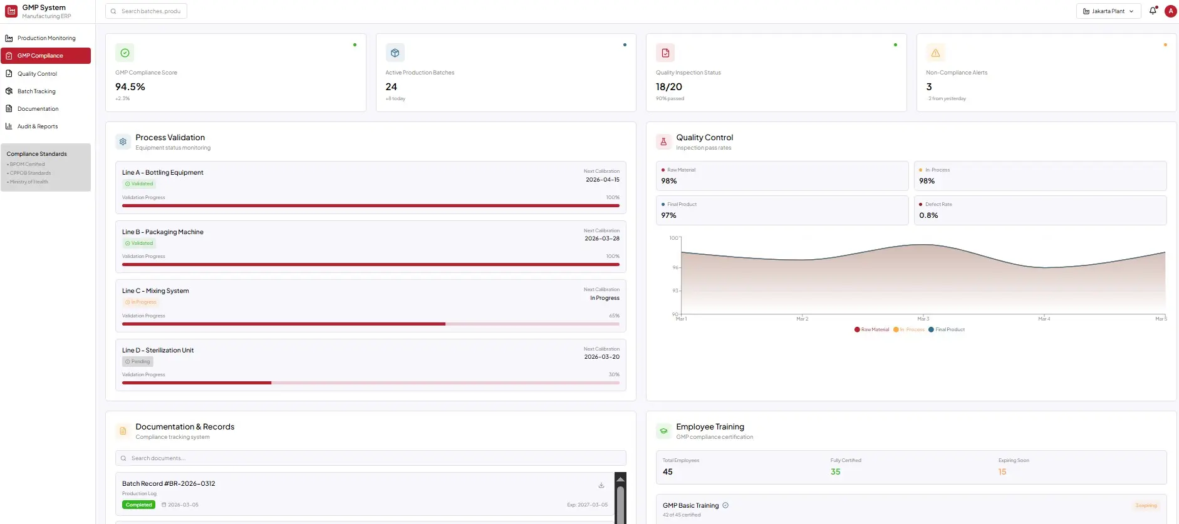The width and height of the screenshot is (1179, 524).
Task: Toggle In-Process series in chart legend
Action: click(x=909, y=329)
